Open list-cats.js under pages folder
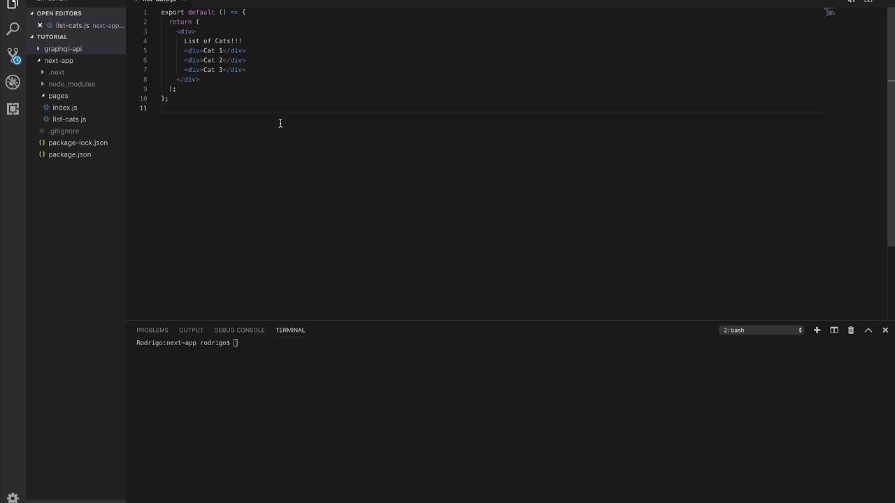 tap(69, 119)
